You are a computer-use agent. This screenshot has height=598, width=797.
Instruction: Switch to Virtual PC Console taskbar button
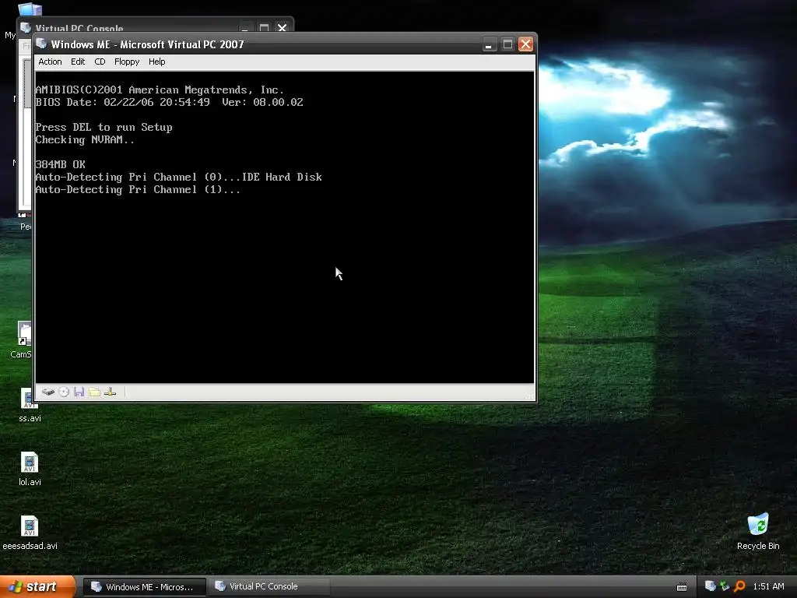click(268, 587)
